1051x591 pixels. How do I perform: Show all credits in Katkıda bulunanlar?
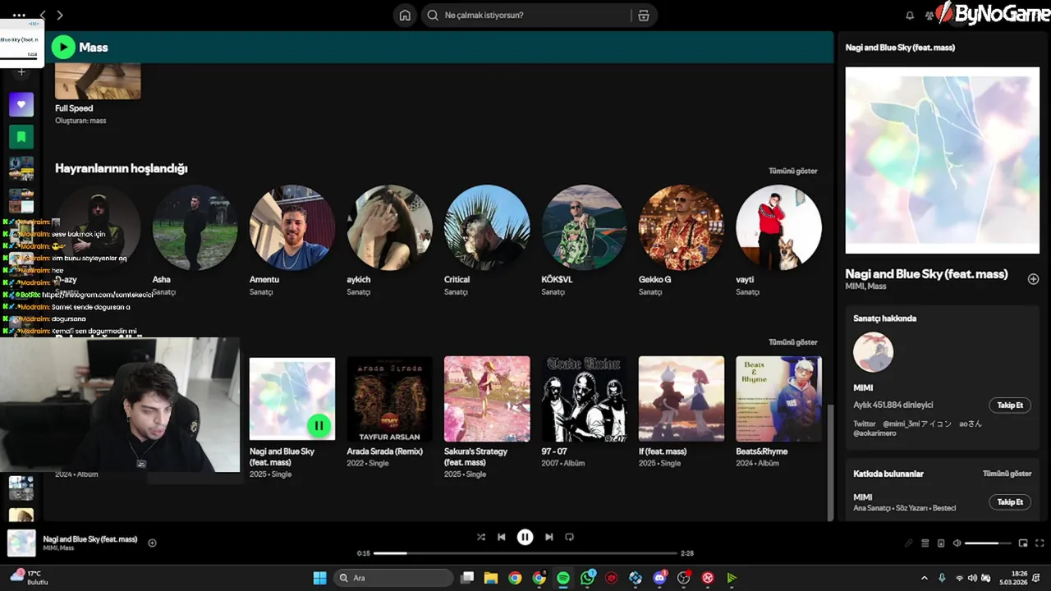click(1007, 474)
